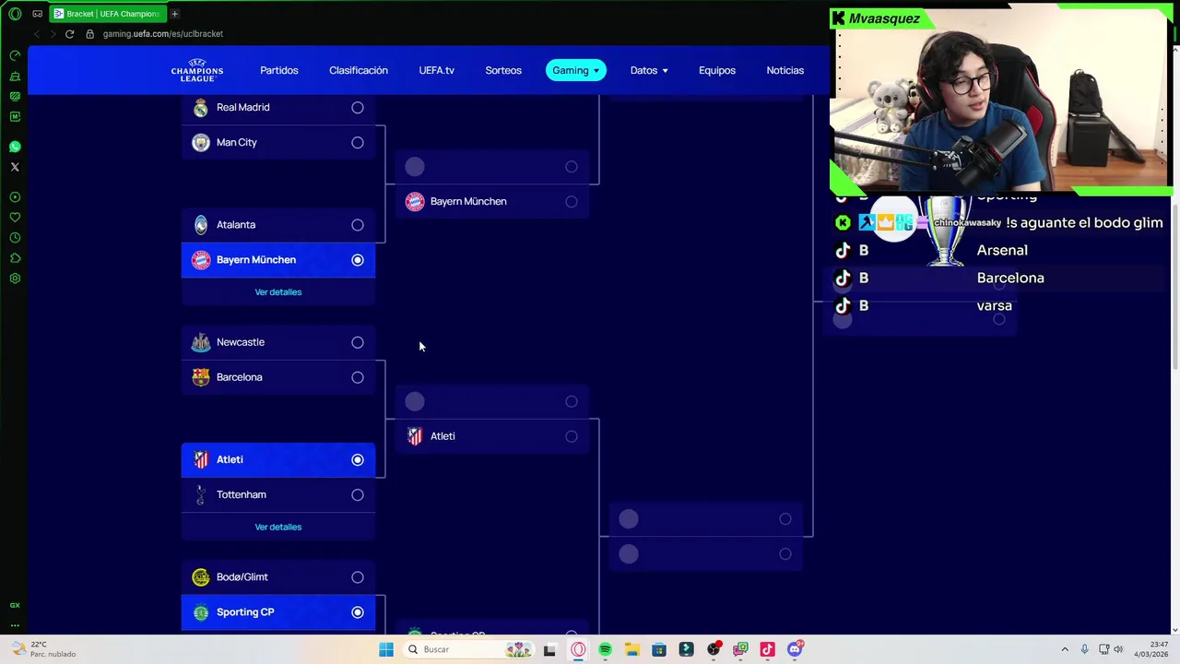Open the Opera GX main menu logo
Screen dimensions: 1180x664
15,14
